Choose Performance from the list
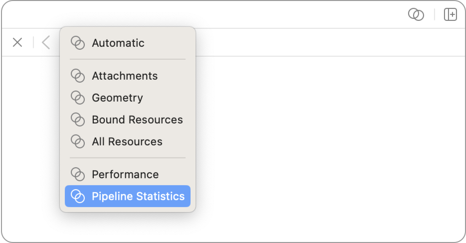This screenshot has width=466, height=243. [x=125, y=174]
